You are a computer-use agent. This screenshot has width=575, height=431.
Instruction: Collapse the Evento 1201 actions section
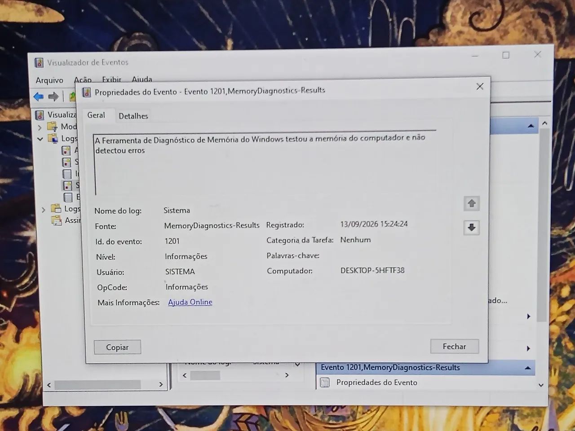pyautogui.click(x=528, y=368)
